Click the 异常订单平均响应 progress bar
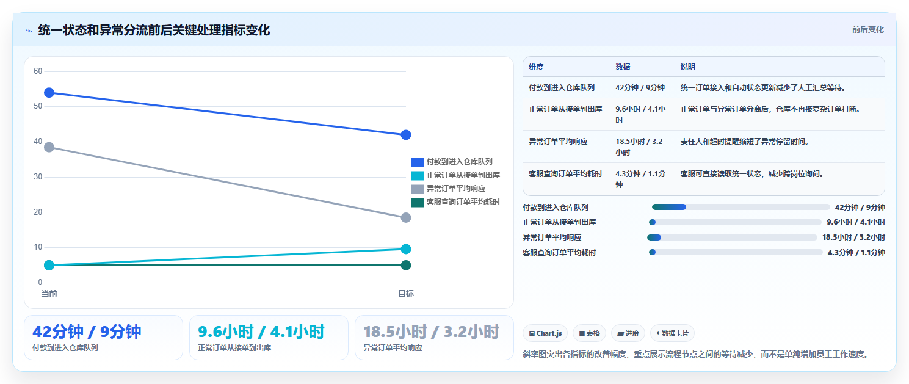The width and height of the screenshot is (909, 384). 732,237
